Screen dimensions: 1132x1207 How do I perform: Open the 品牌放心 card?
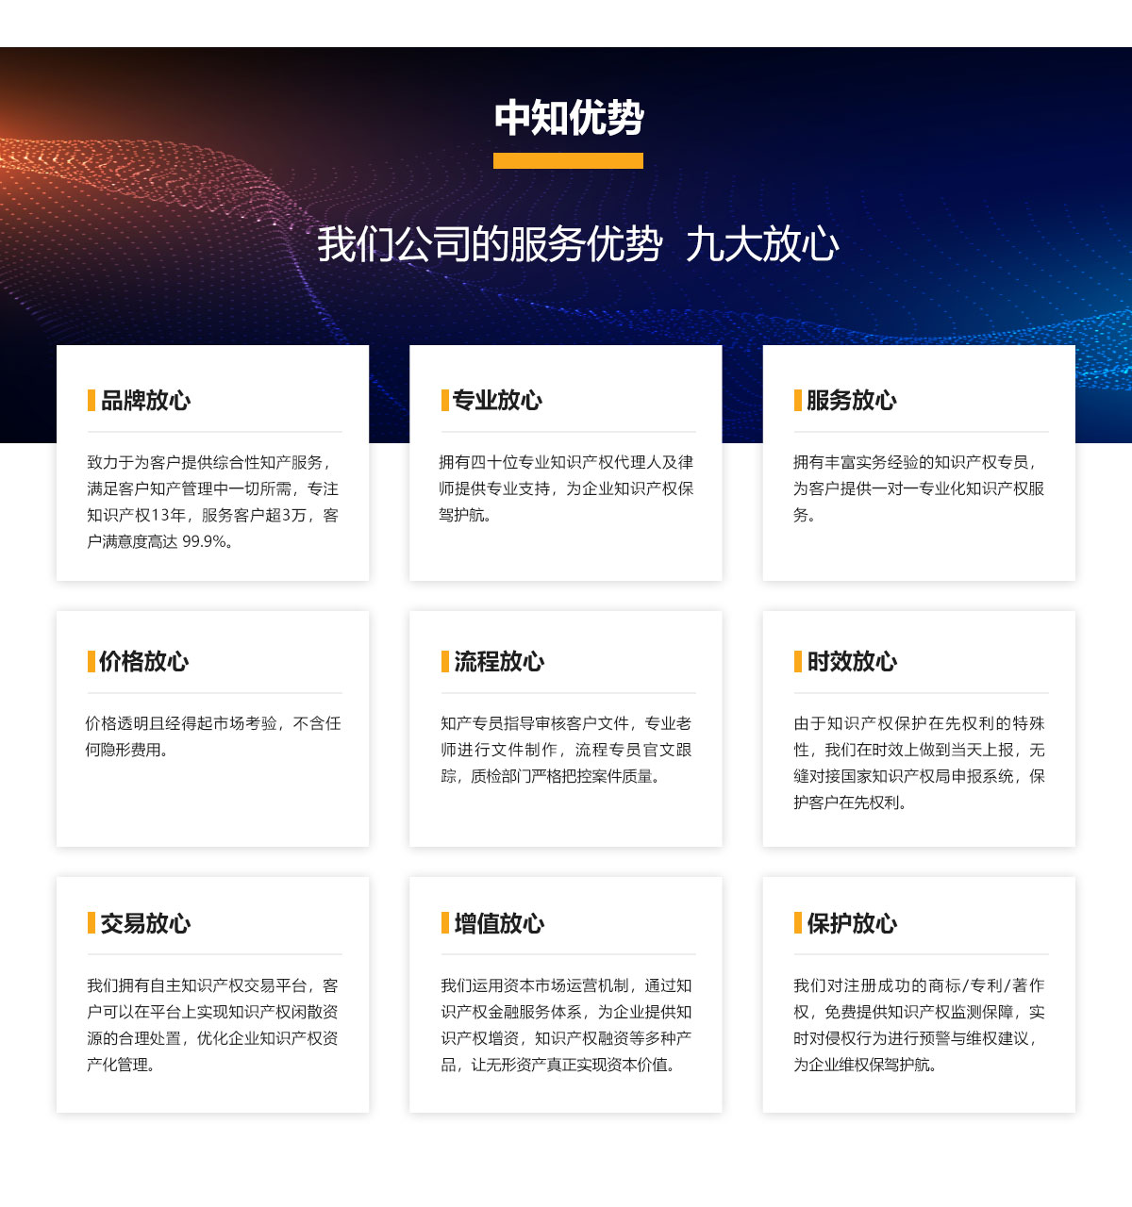click(213, 464)
